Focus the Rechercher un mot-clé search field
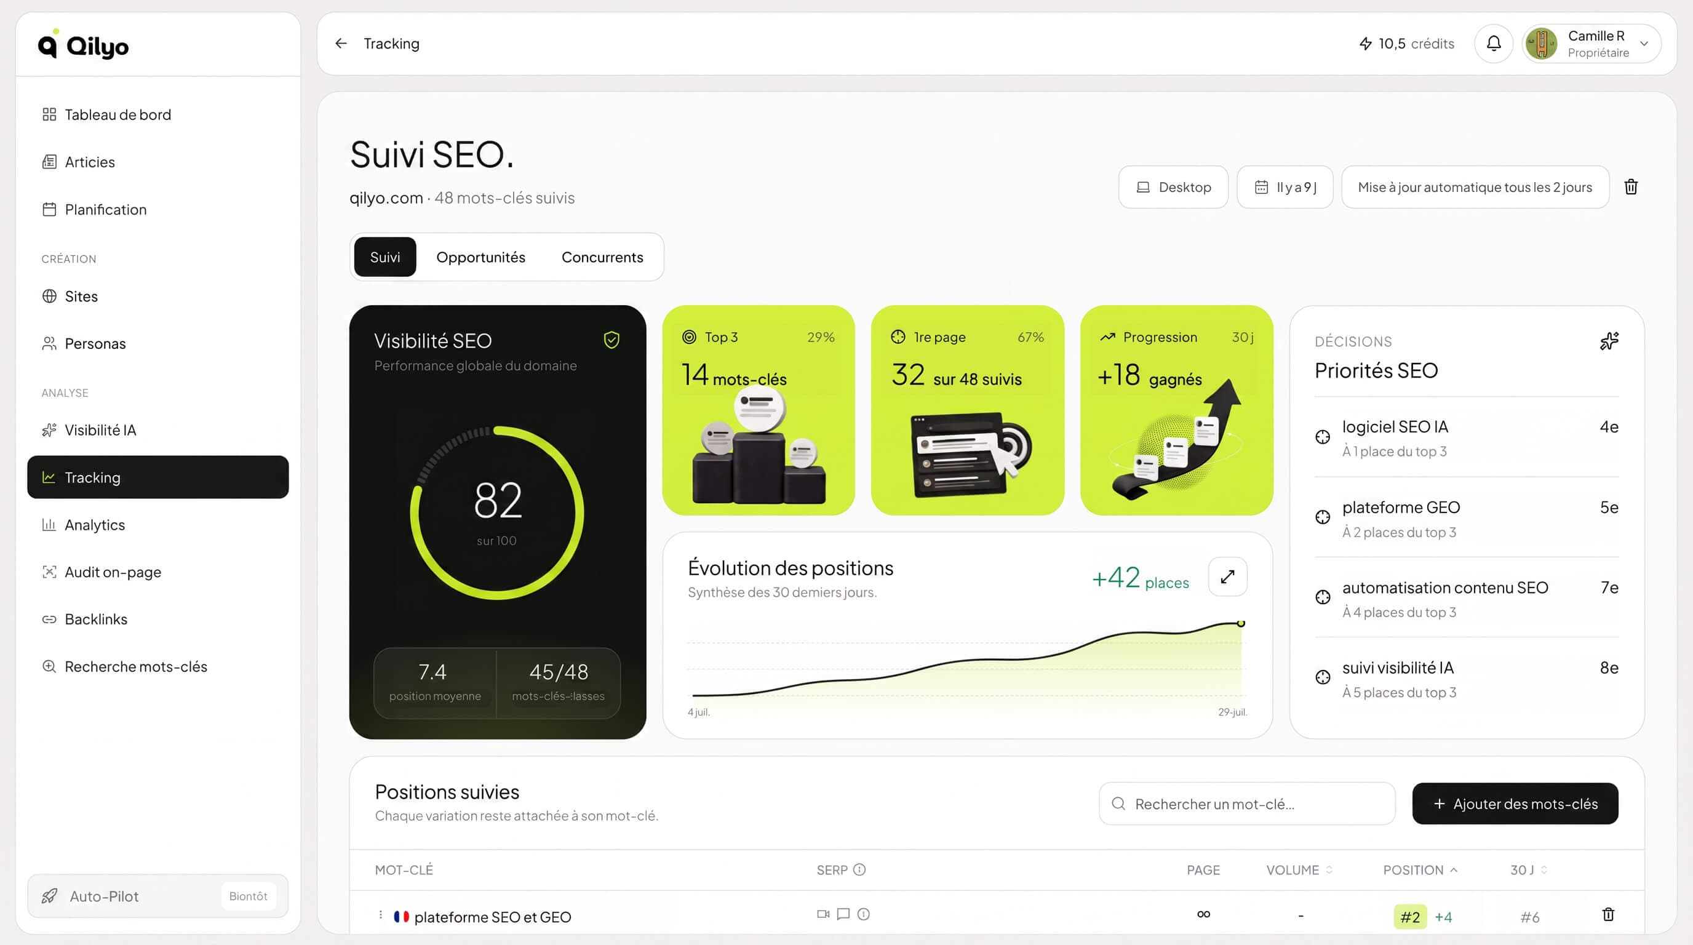1693x945 pixels. [x=1247, y=803]
